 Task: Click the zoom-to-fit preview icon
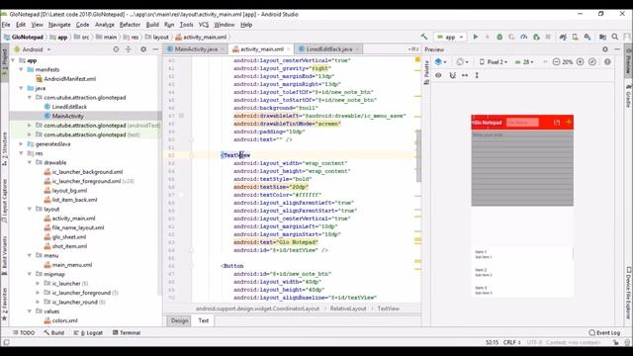click(x=592, y=61)
